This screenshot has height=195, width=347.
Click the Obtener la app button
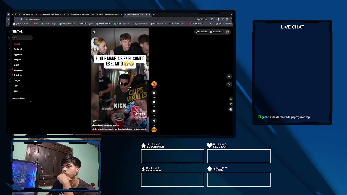click(x=216, y=32)
